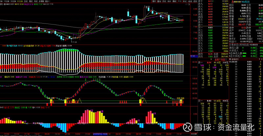Click the 卖十 8.13 order book row
Image resolution: width=263 pixels, height=136 pixels.
pos(213,1)
